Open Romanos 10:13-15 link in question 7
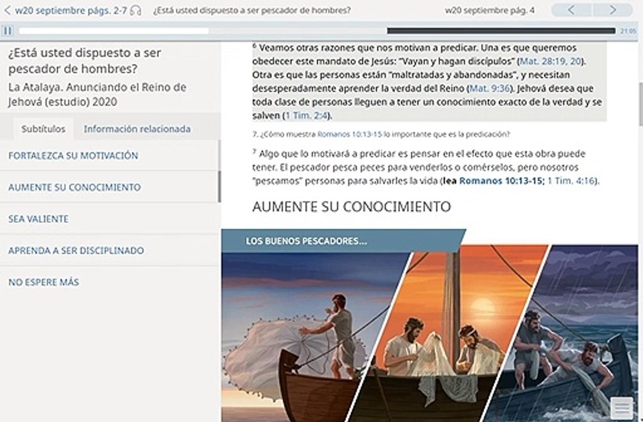The height and width of the screenshot is (422, 643). coord(349,134)
